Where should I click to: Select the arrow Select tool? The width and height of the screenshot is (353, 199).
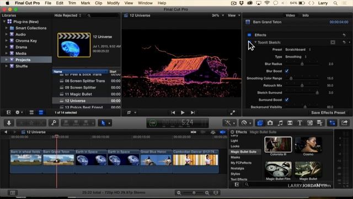[x=103, y=123]
